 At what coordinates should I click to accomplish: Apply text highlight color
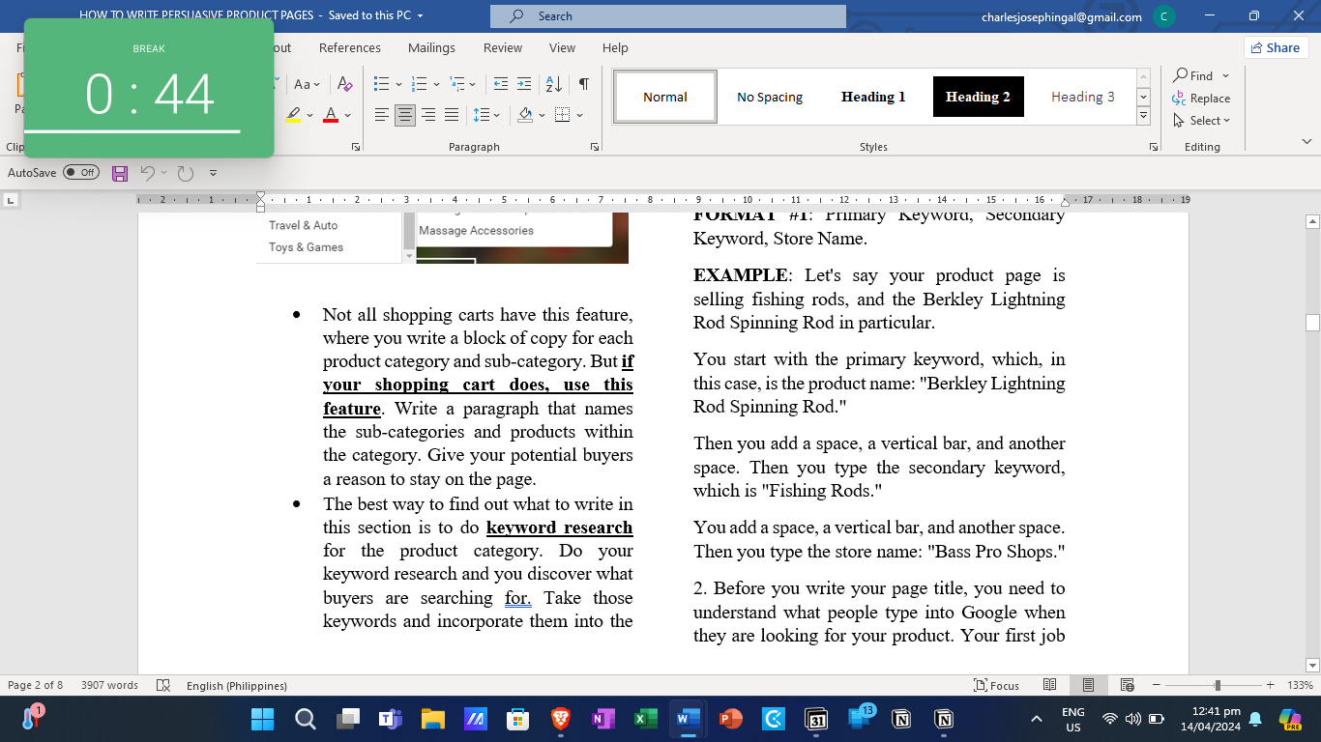[294, 115]
